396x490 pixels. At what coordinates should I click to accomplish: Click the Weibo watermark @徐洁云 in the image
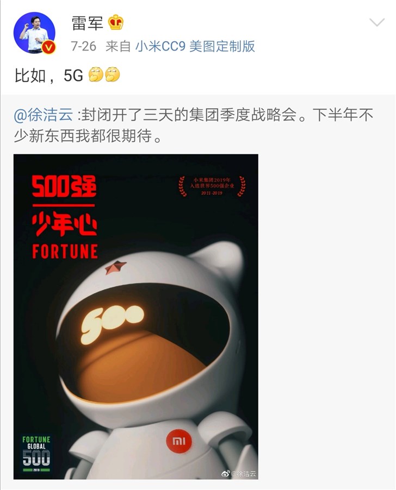(239, 474)
